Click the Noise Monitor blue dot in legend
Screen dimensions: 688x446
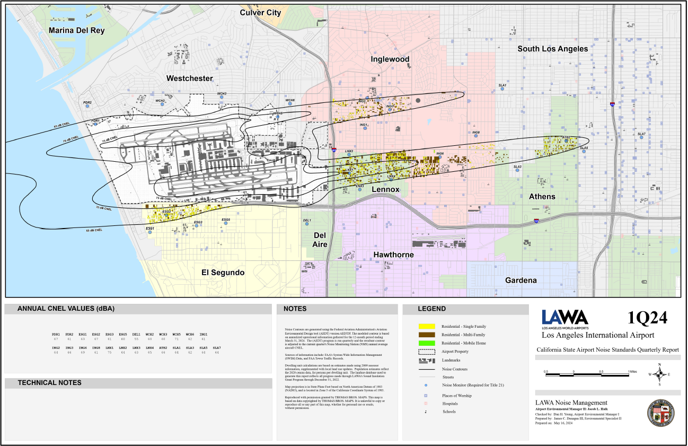[x=426, y=386]
